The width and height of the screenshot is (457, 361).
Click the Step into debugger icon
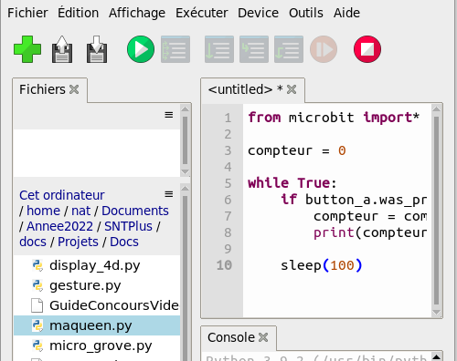[254, 49]
